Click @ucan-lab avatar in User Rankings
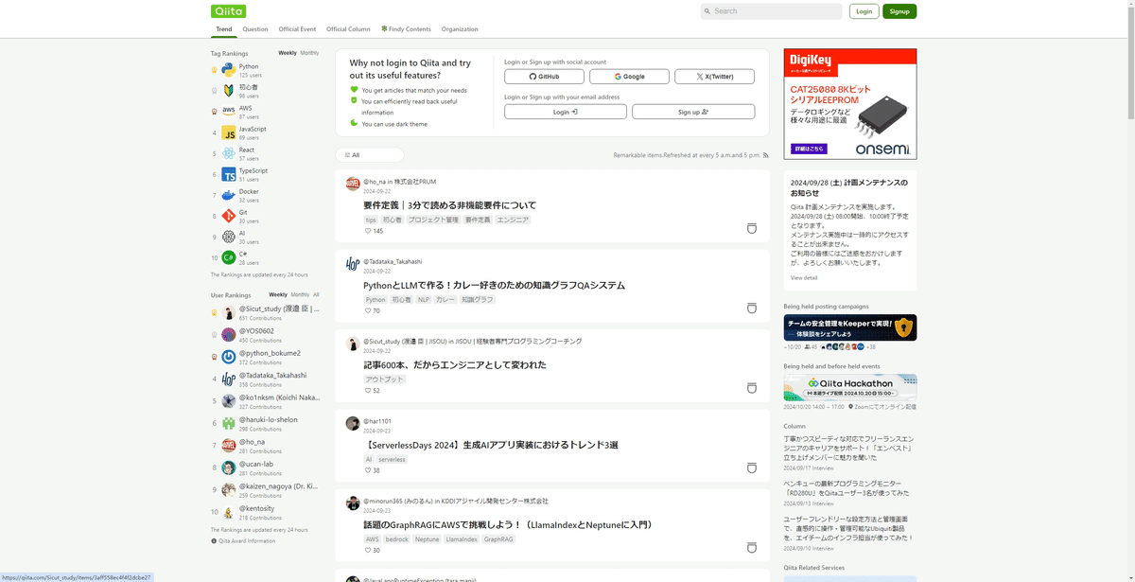The height and width of the screenshot is (582, 1135). click(x=229, y=467)
